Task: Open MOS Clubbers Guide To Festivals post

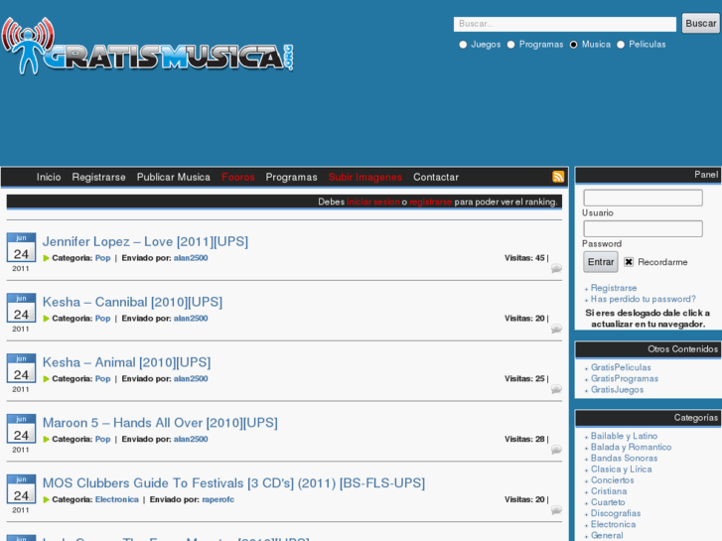Action: pos(233,483)
